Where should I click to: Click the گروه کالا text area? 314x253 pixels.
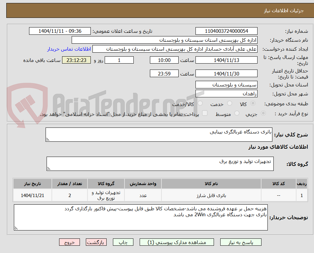(x=160, y=164)
